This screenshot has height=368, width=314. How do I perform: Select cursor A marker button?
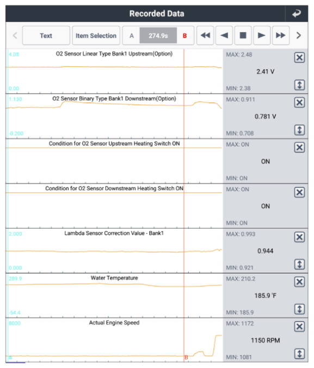coord(131,36)
